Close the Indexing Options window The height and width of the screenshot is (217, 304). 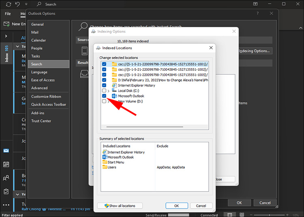coord(234,31)
